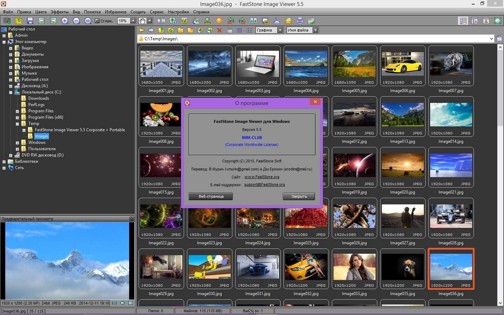Collapse the Локальный диск (C:) node

pyautogui.click(x=10, y=92)
